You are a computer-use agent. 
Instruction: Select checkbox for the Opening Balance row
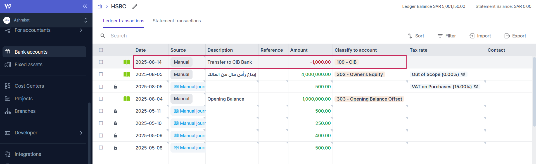tap(101, 99)
